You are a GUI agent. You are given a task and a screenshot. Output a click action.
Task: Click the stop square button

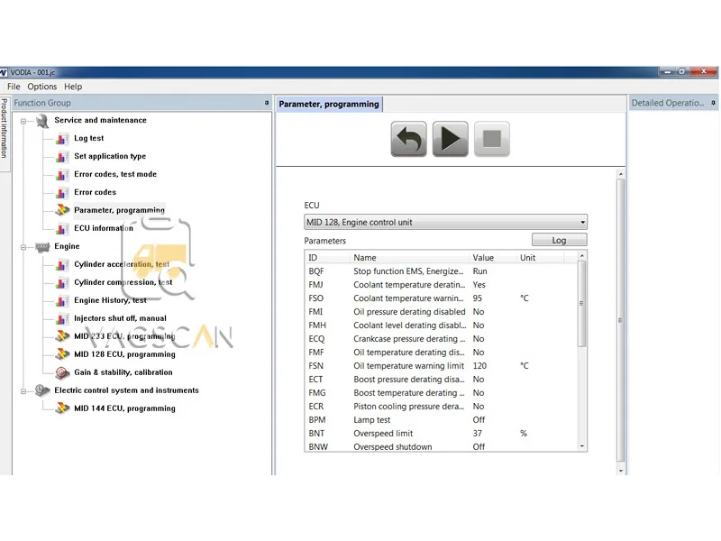click(492, 139)
